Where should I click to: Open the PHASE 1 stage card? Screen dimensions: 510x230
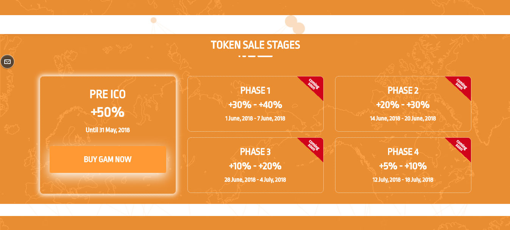pos(255,104)
